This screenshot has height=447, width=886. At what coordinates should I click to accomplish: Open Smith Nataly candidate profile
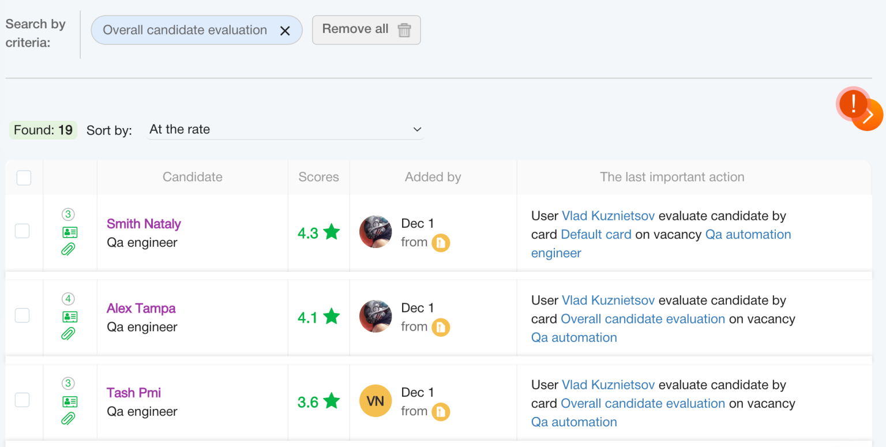(x=144, y=224)
